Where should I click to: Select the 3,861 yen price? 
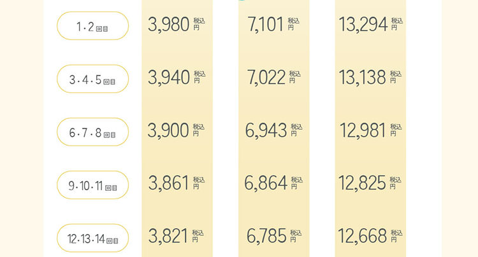click(169, 183)
